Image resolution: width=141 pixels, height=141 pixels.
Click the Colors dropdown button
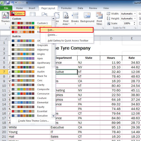point(18,14)
